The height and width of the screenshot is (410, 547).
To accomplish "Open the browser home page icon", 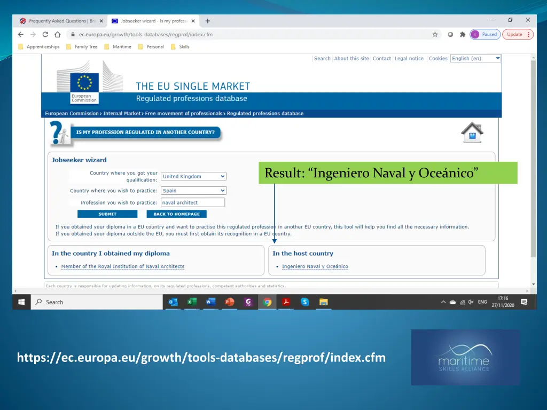I will click(58, 35).
